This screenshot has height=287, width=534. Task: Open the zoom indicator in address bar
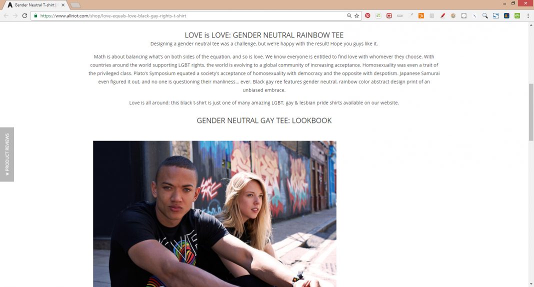pos(349,15)
